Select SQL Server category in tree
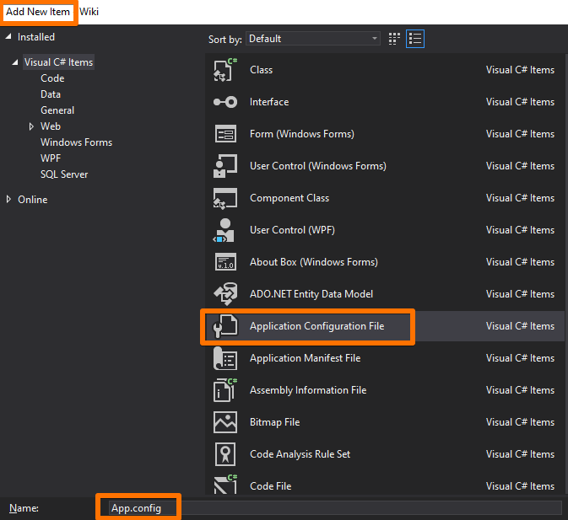 [64, 174]
